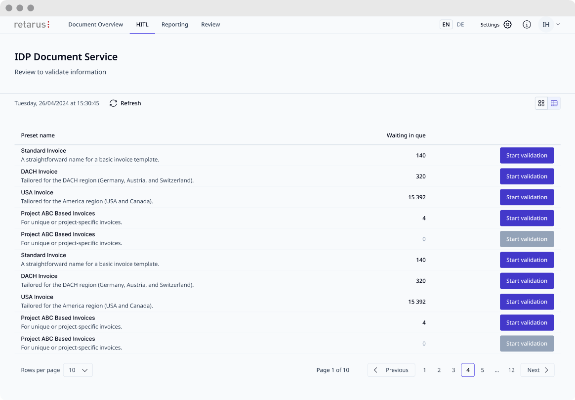Click Preset name column header

[38, 135]
